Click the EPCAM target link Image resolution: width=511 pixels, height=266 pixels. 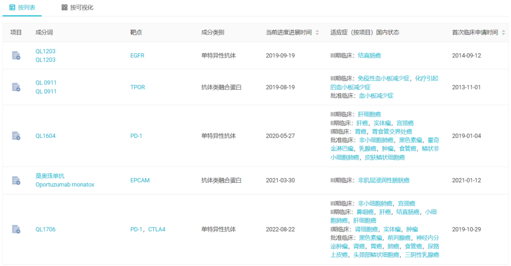pos(140,180)
